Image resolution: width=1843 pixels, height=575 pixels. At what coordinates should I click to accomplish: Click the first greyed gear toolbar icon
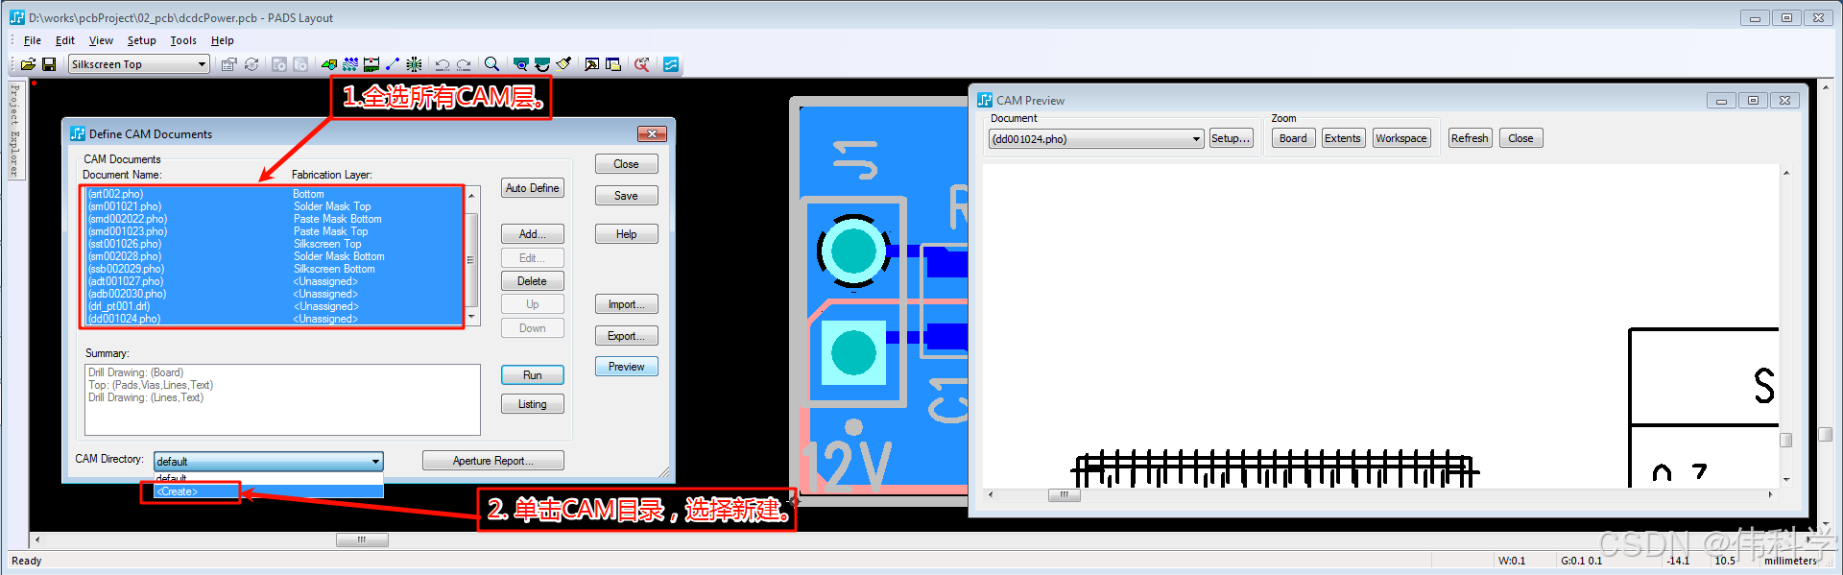pyautogui.click(x=279, y=64)
